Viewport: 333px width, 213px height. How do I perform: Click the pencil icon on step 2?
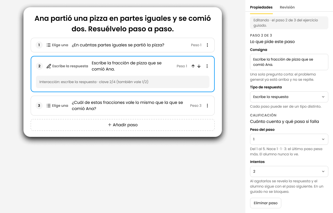click(48, 66)
